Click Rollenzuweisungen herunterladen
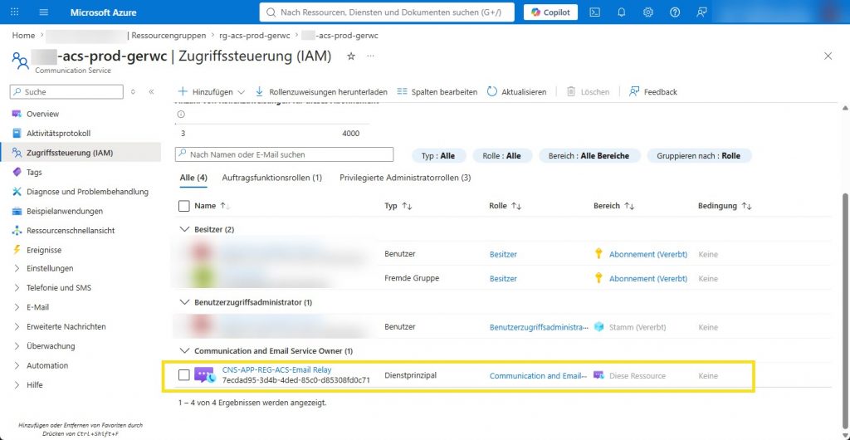Screen dimensions: 850x440 coord(321,92)
